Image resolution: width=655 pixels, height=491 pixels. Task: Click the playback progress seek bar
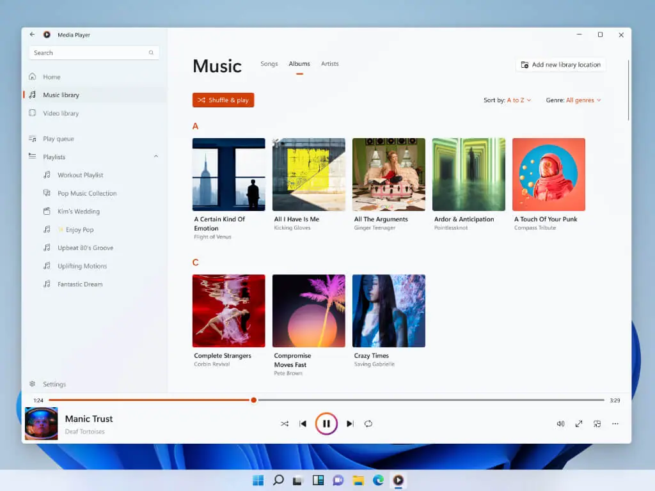pos(326,400)
